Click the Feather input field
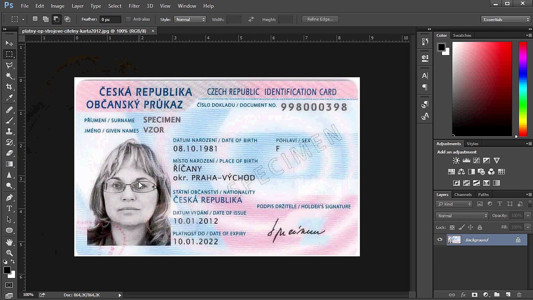This screenshot has width=533, height=300. pyautogui.click(x=110, y=19)
